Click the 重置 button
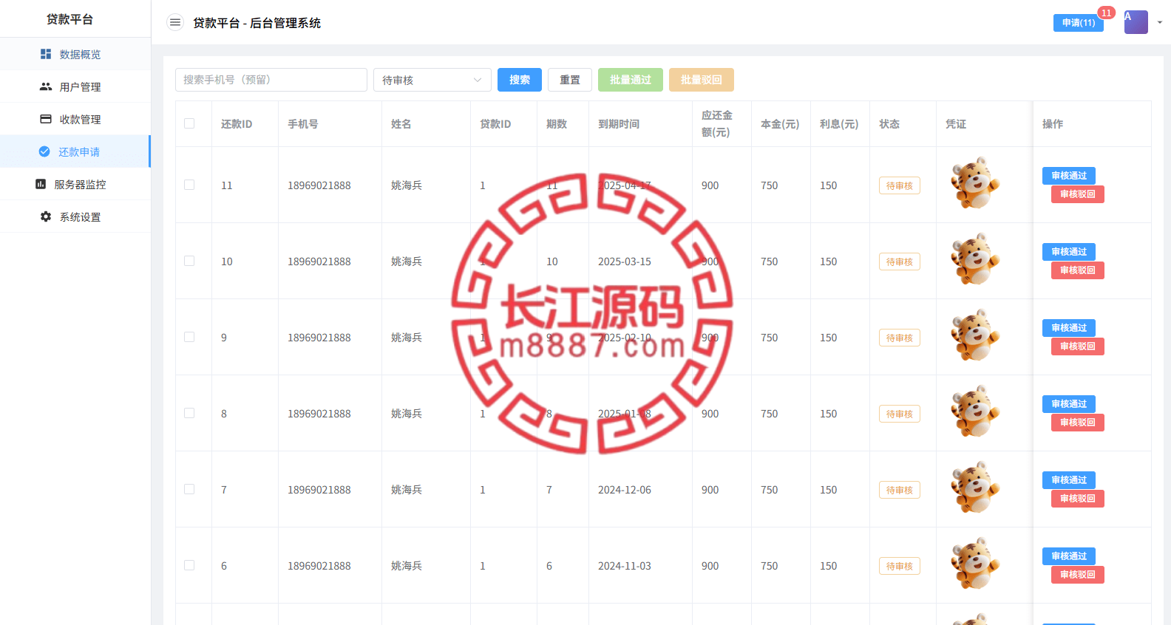The width and height of the screenshot is (1171, 625). 570,80
